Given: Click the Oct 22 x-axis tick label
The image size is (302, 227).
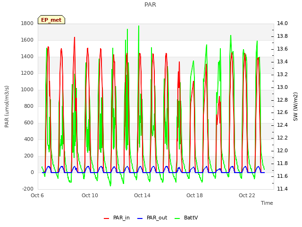Looking at the screenshot, I should point(247,195).
